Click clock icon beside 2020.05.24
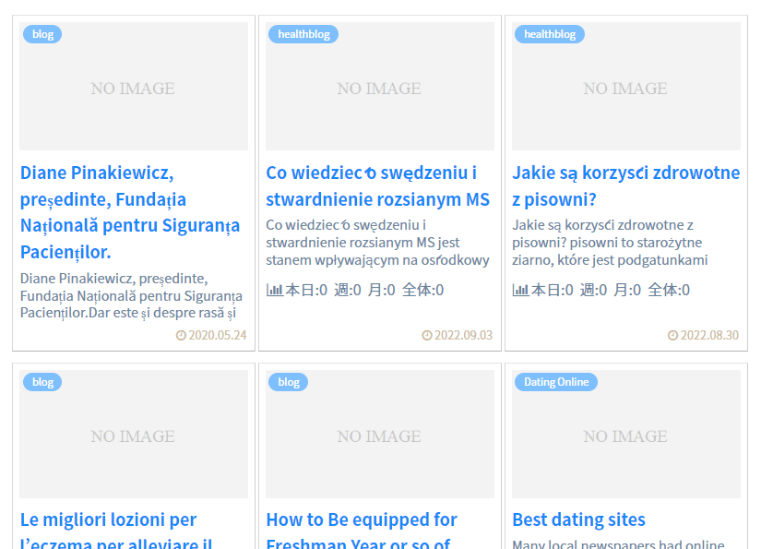 coord(181,336)
